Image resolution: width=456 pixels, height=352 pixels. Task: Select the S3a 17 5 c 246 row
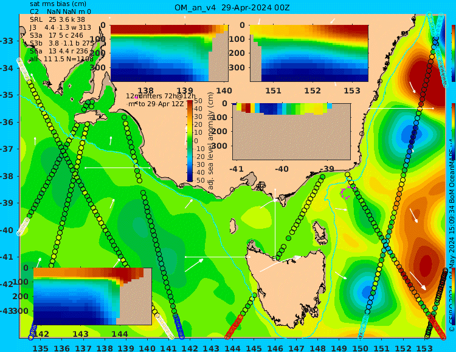pos(57,35)
